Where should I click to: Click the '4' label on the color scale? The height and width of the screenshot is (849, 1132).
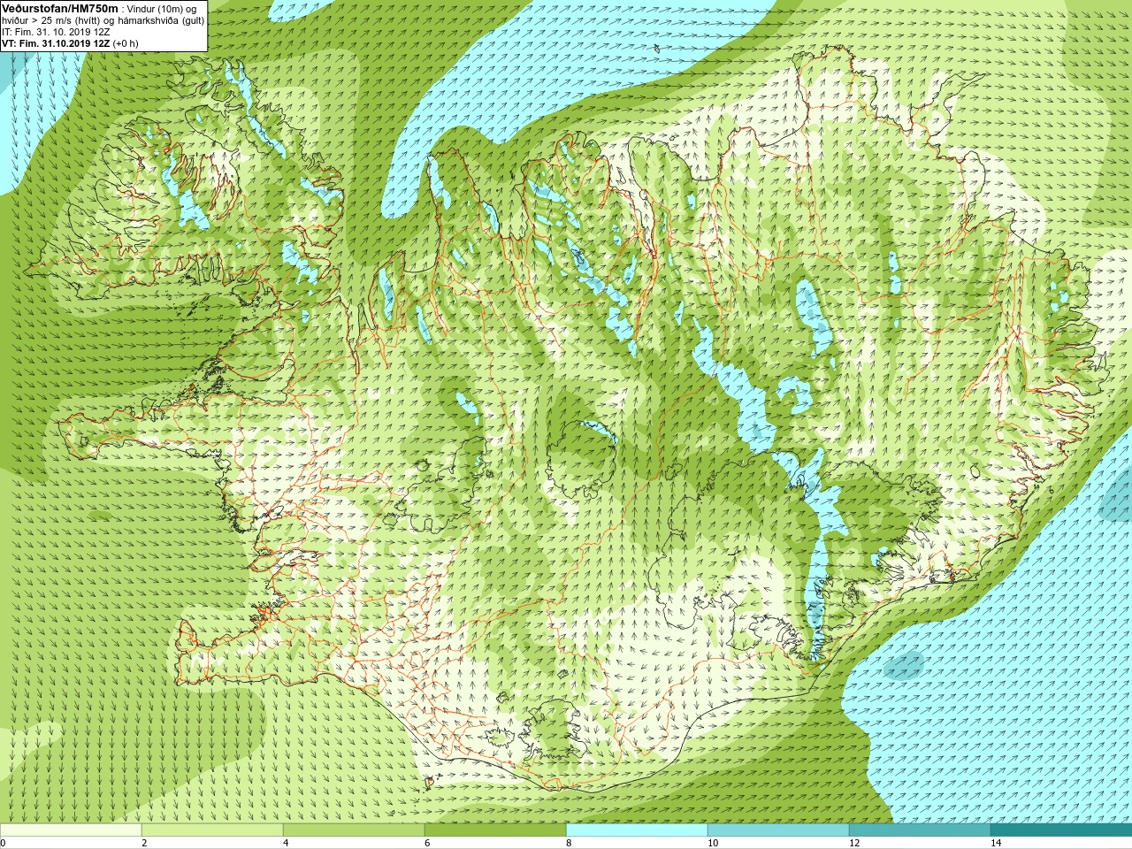tap(286, 843)
